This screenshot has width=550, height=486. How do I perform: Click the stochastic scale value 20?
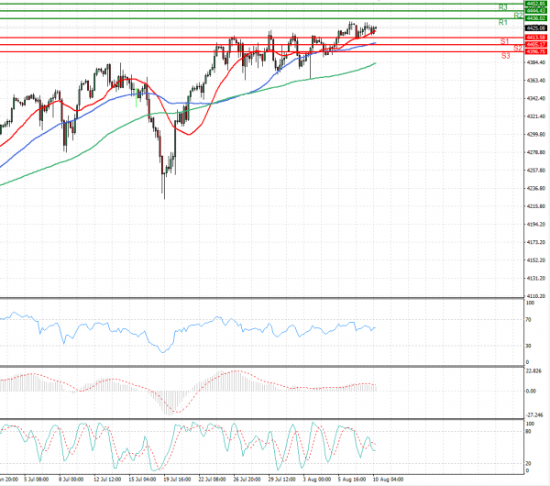point(529,464)
